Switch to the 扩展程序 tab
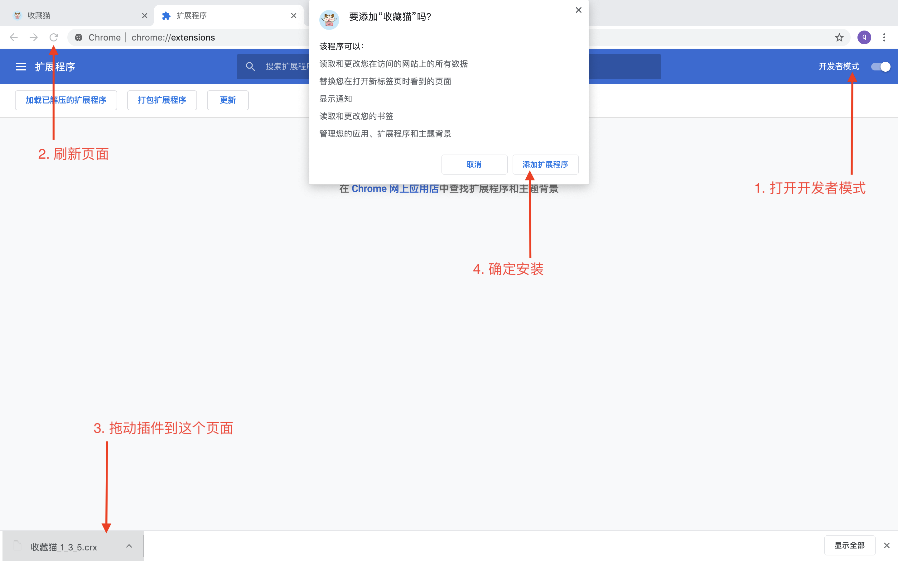Viewport: 898px width, 561px height. pyautogui.click(x=229, y=16)
